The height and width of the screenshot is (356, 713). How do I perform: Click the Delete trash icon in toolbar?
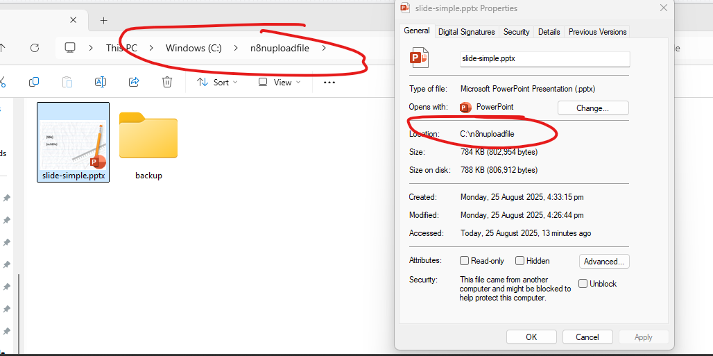point(167,82)
